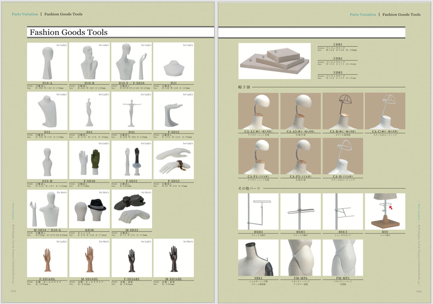This screenshot has width=433, height=304.
Task: Click the 063 page number
Action: pyautogui.click(x=13, y=291)
